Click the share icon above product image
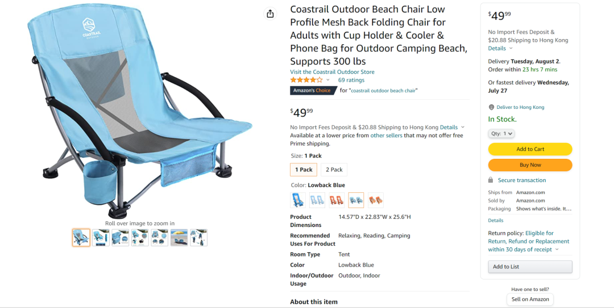Screen dimensions: 614x308 click(x=270, y=14)
